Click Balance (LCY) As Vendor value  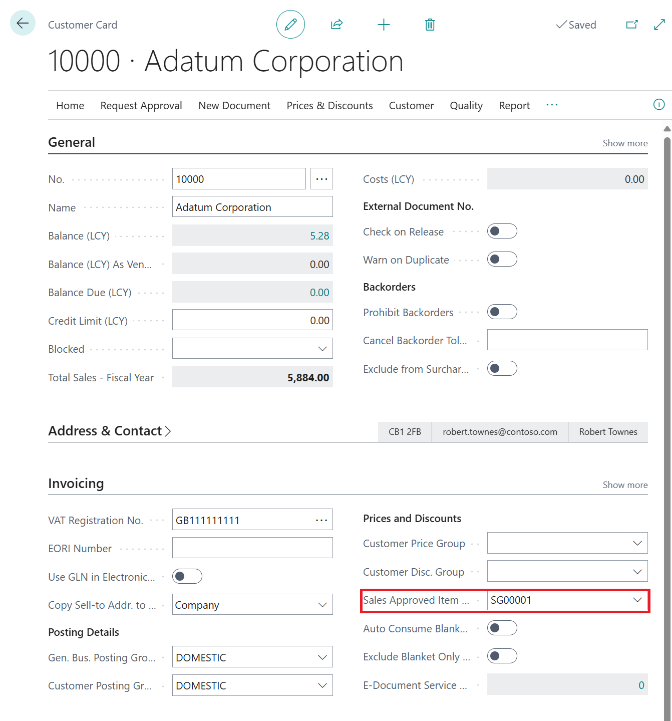252,264
